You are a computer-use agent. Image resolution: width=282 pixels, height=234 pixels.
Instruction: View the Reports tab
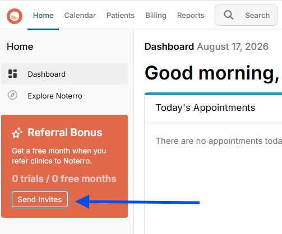tap(191, 16)
